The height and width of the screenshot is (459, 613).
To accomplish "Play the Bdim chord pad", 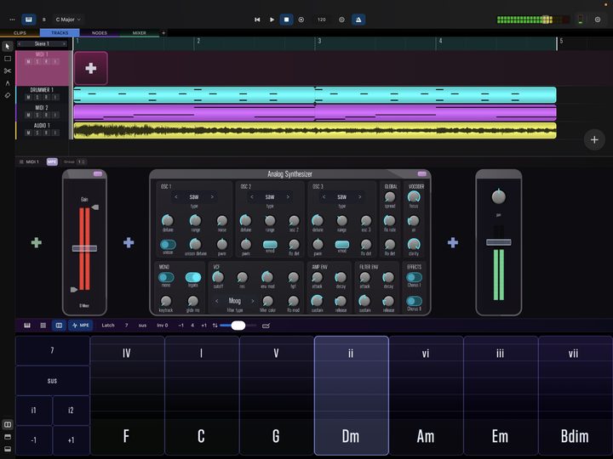I will [575, 395].
